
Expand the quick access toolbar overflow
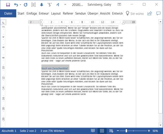pyautogui.click(x=65, y=5)
